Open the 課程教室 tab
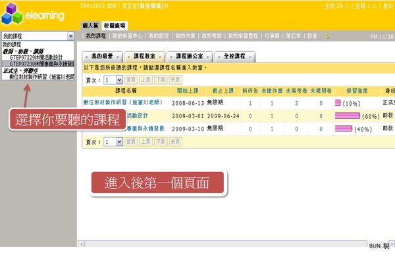The height and width of the screenshot is (260, 395). click(x=145, y=56)
